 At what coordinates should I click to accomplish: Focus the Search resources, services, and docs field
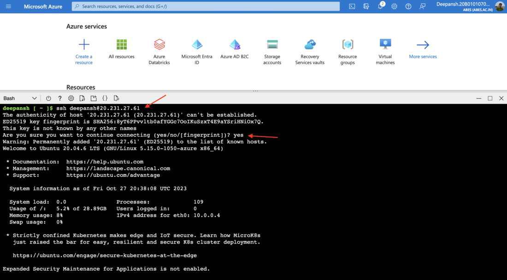point(206,6)
